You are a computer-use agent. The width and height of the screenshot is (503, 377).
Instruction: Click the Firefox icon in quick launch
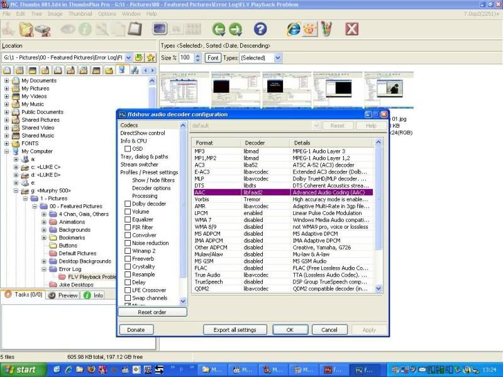tap(91, 369)
